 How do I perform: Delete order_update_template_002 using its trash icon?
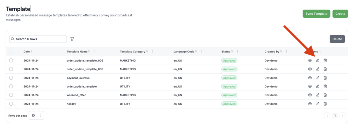[325, 61]
